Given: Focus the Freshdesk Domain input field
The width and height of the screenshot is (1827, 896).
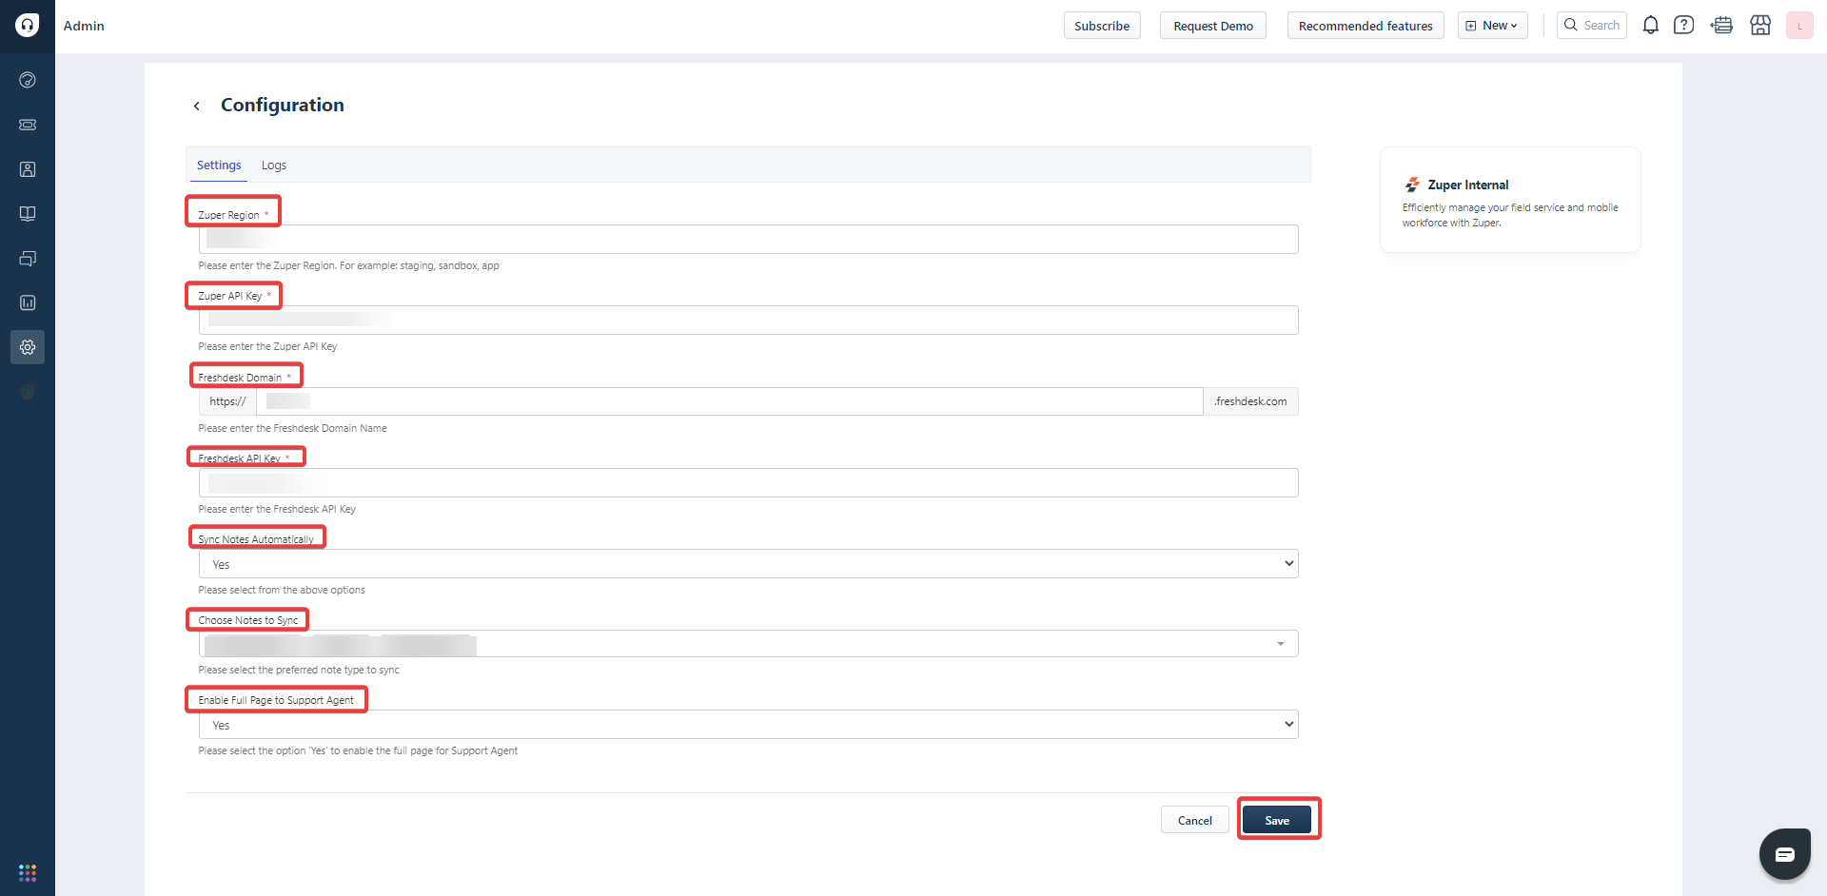Looking at the screenshot, I should tap(730, 401).
